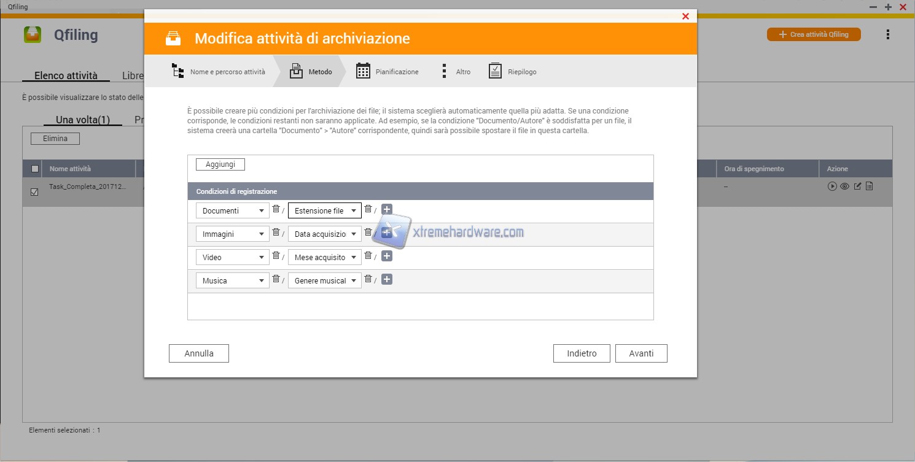Open the Documenti category dropdown

(x=233, y=210)
